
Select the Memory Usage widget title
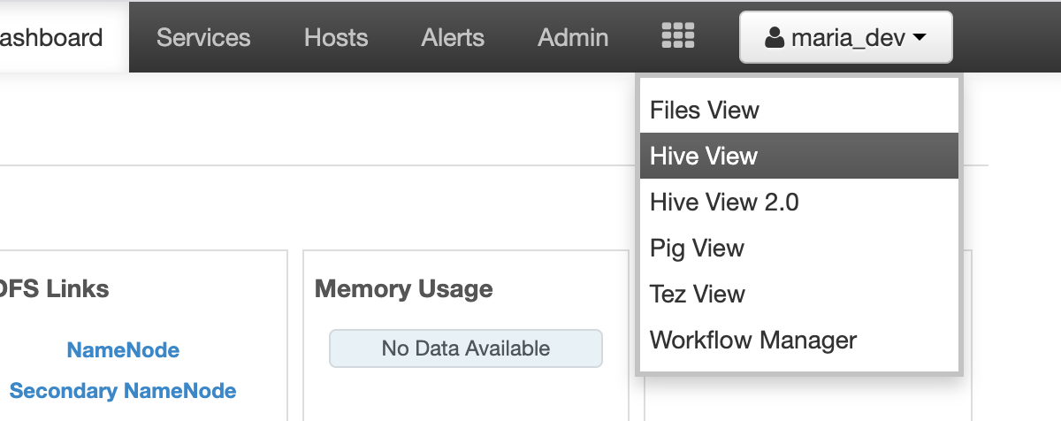click(403, 289)
